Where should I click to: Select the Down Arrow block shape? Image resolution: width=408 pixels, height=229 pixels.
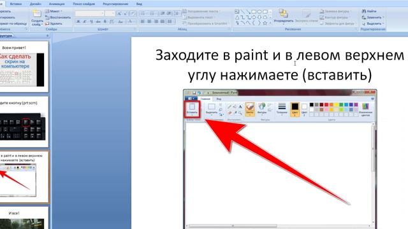click(x=259, y=17)
